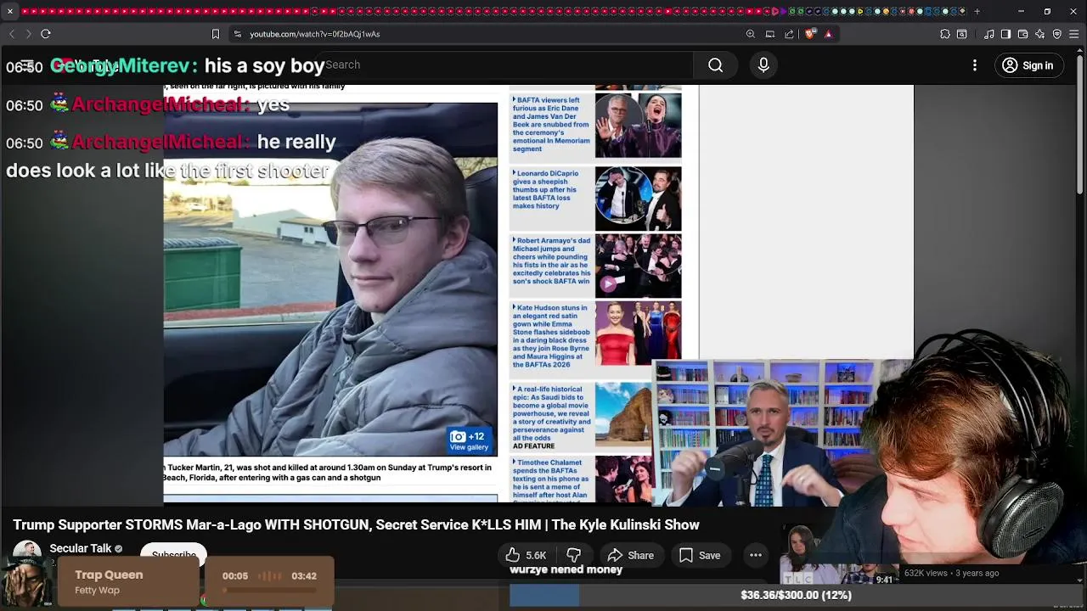Reload the YouTube page
The width and height of the screenshot is (1087, 611).
coord(46,34)
